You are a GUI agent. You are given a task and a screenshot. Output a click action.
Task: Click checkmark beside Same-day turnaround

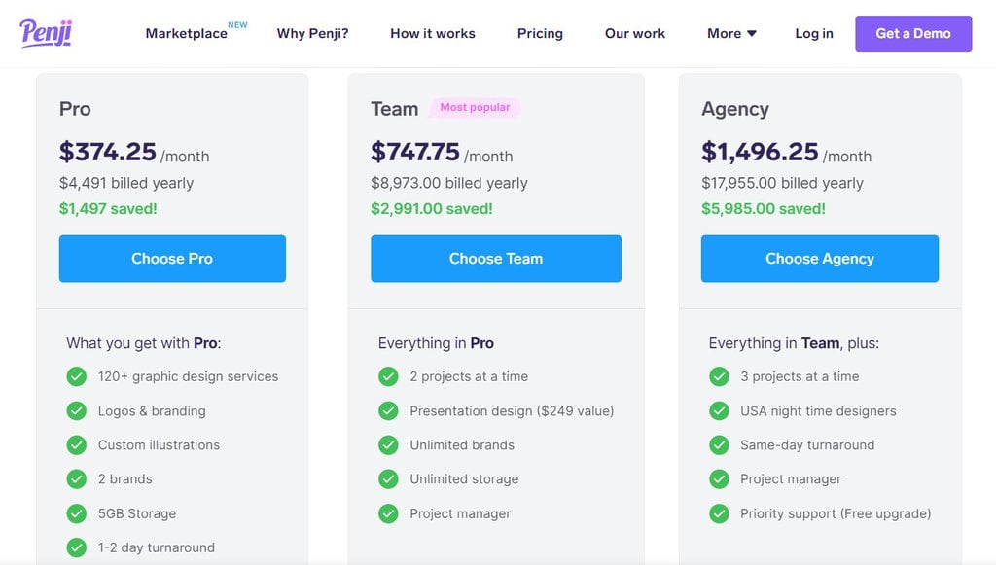pos(719,444)
